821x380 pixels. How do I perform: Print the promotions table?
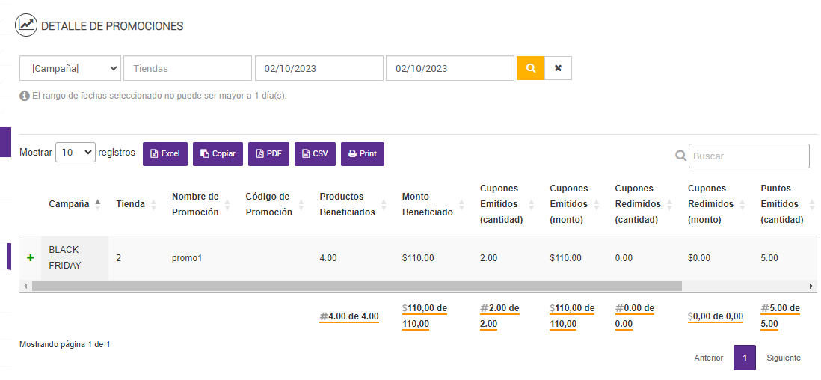click(x=363, y=153)
